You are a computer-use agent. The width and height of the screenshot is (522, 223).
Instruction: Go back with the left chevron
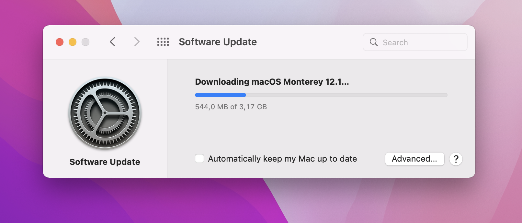(x=112, y=42)
